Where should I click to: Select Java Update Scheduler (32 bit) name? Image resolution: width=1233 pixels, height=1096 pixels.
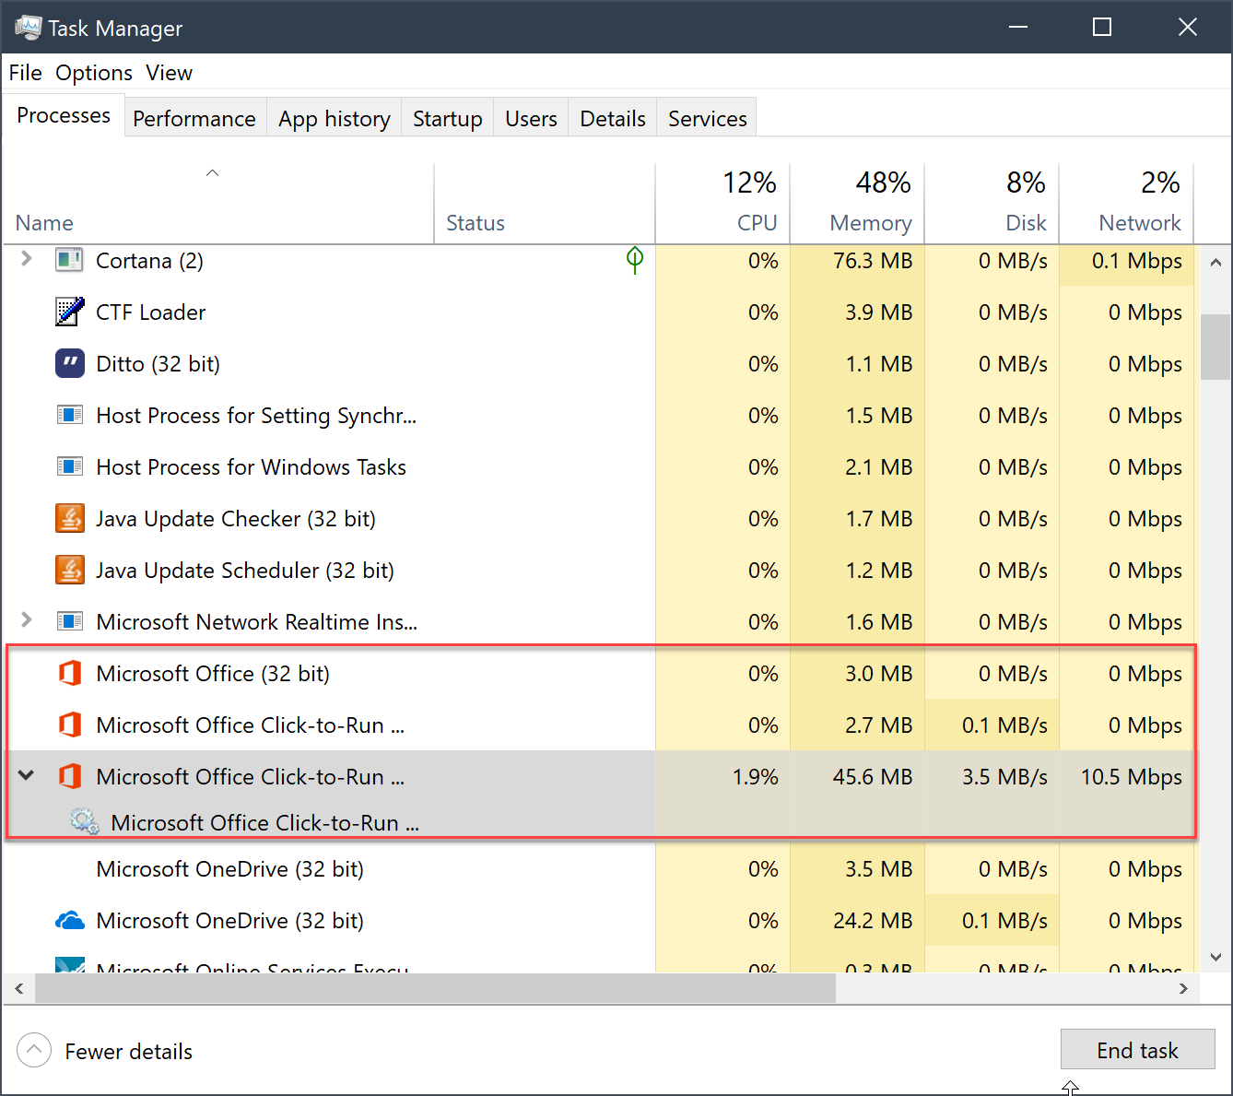[244, 571]
